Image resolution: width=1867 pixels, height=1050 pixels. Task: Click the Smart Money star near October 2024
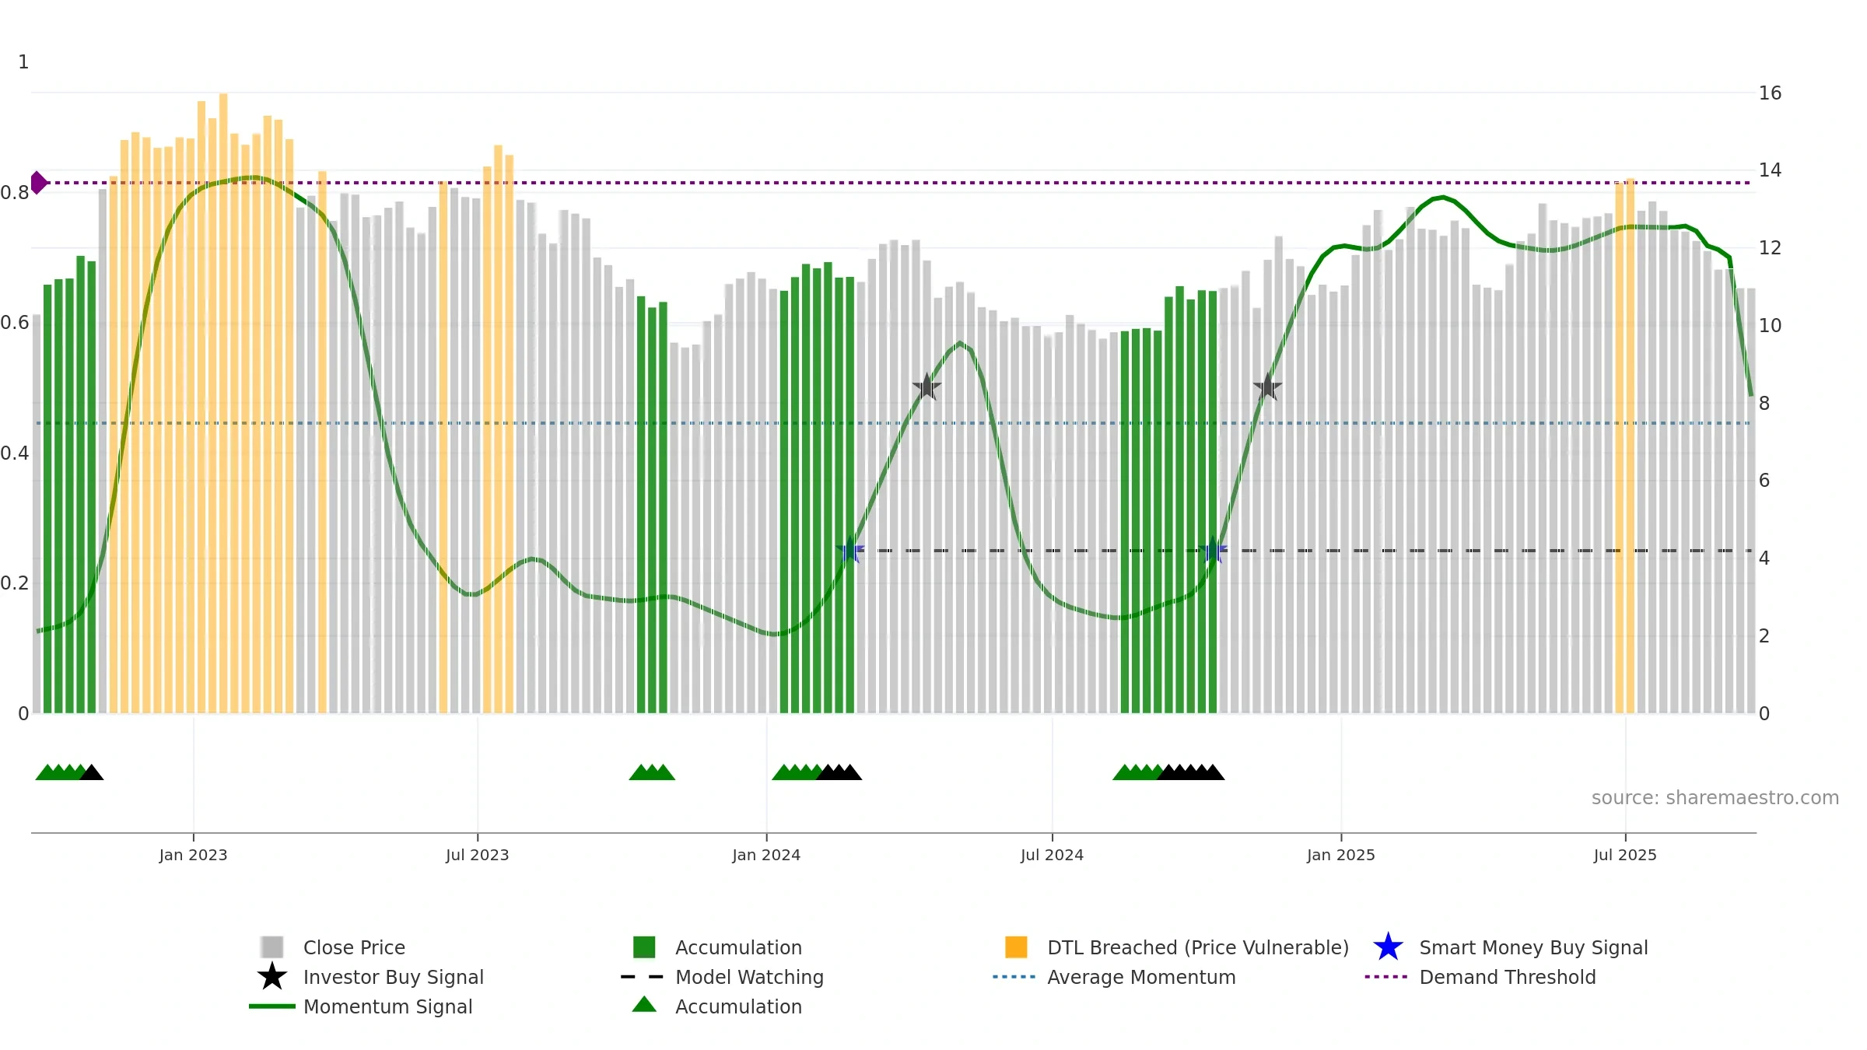pyautogui.click(x=1213, y=550)
